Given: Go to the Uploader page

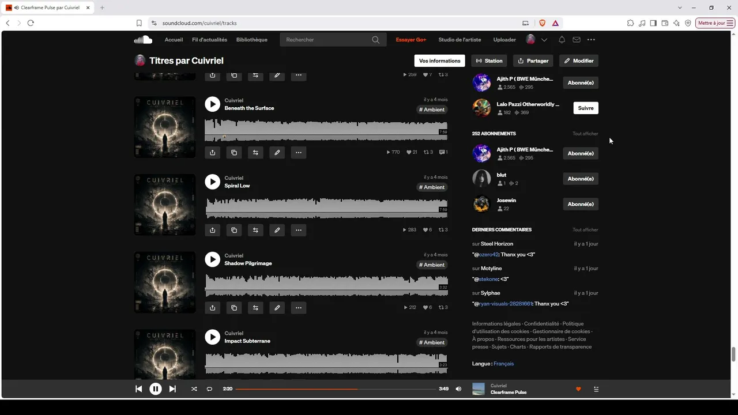Looking at the screenshot, I should (504, 40).
